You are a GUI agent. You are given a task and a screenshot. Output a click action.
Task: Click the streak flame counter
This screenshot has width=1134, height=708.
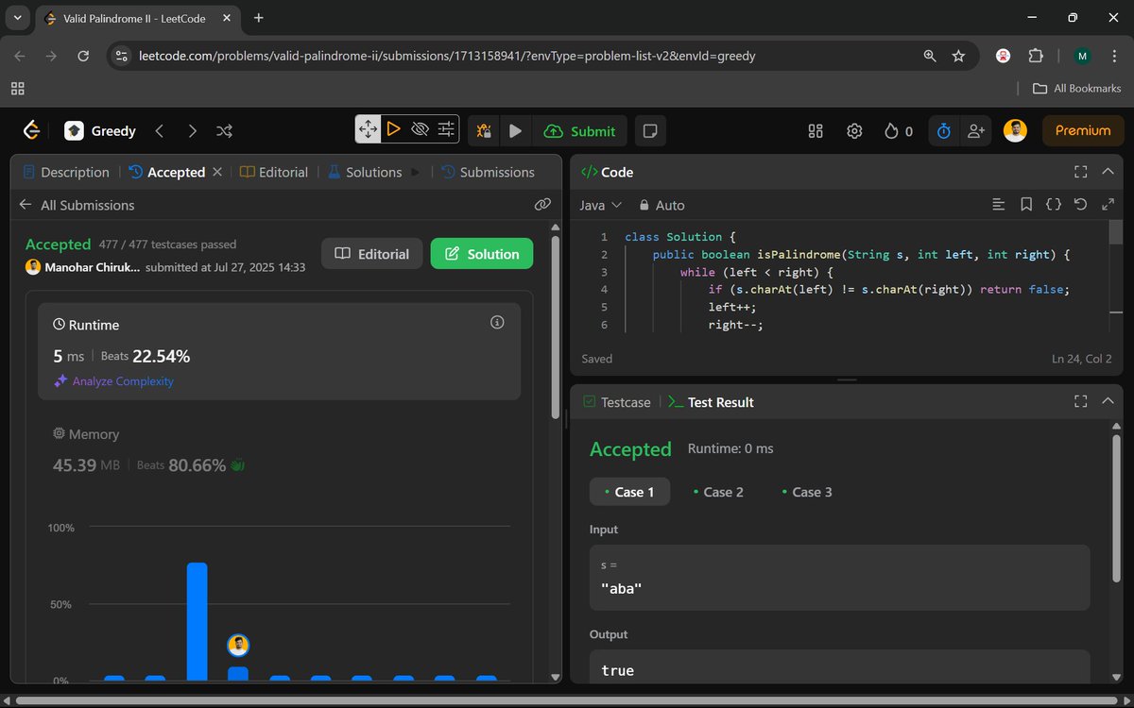pos(899,131)
